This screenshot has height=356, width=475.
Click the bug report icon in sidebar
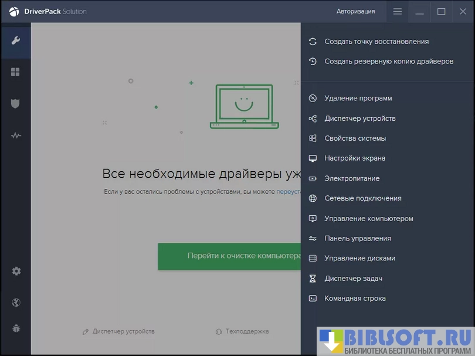(16, 328)
